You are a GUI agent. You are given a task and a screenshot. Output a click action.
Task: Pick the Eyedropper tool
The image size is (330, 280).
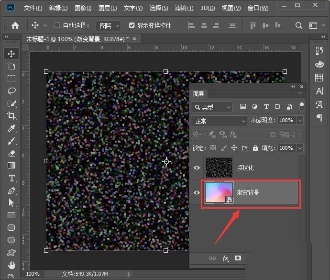11,128
